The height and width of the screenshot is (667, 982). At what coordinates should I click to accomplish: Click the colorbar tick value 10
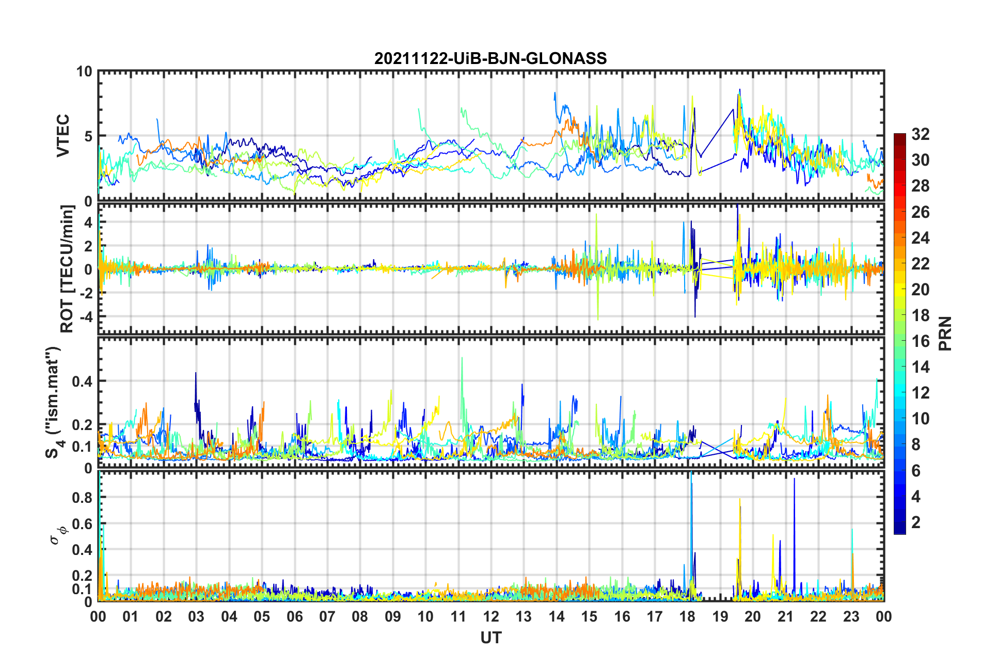click(921, 419)
